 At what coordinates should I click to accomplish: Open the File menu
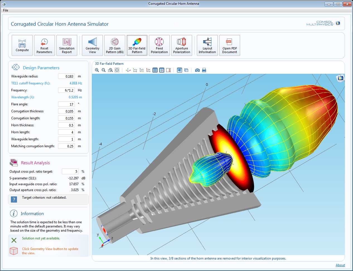(6, 10)
